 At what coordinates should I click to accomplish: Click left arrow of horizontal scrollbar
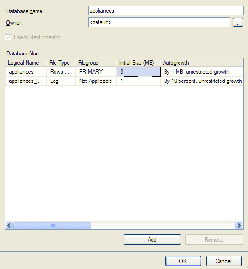9,225
